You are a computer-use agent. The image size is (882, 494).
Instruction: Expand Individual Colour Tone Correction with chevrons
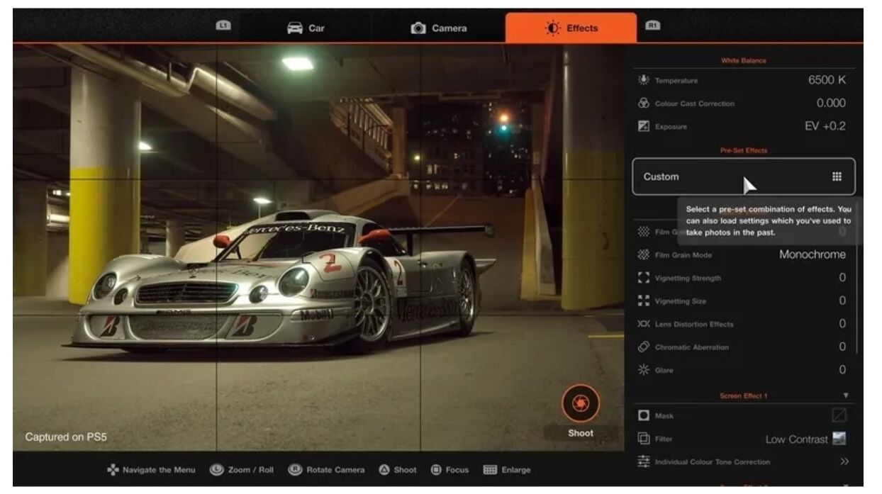pos(844,461)
